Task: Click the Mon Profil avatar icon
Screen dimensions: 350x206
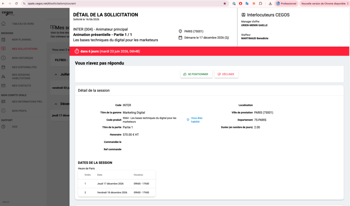Action: (3, 111)
